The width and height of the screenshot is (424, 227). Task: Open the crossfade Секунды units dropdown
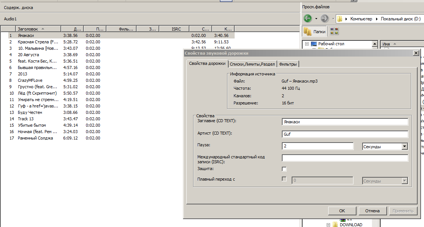385,181
